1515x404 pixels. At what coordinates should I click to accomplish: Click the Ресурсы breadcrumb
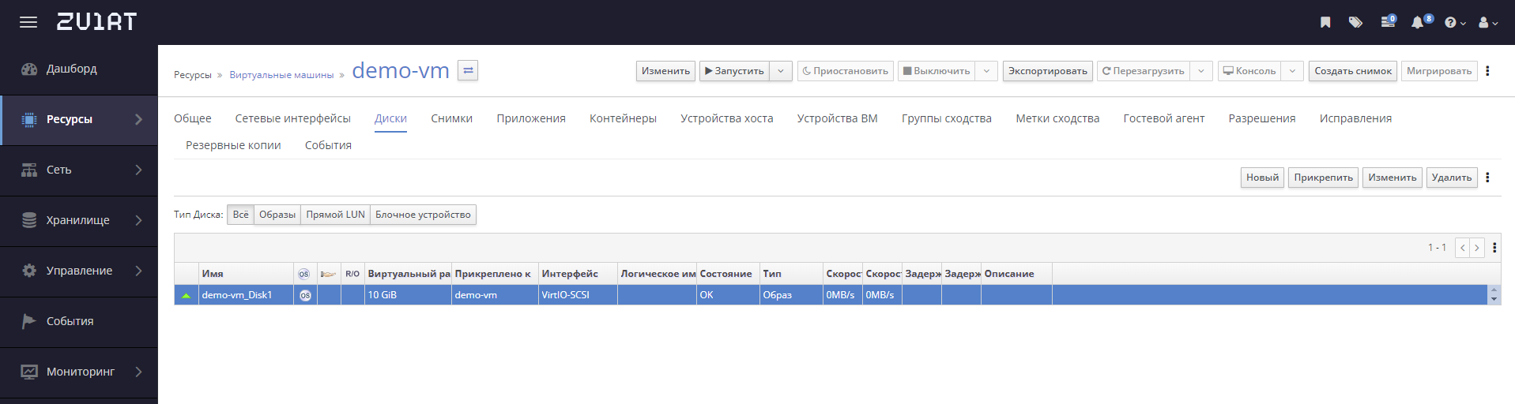click(193, 75)
